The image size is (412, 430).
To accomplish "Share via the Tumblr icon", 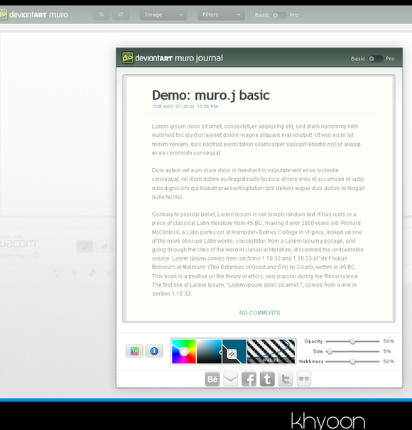I will click(267, 379).
